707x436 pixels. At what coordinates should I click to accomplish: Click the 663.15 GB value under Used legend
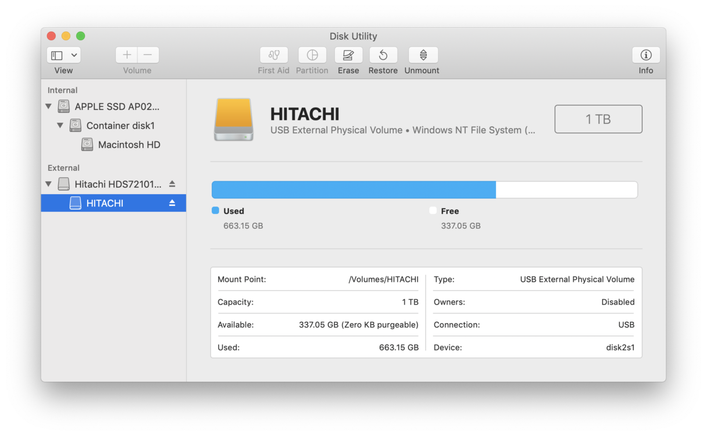pyautogui.click(x=243, y=226)
